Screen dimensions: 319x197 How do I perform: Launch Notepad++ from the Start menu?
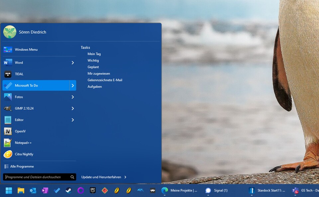[23, 142]
